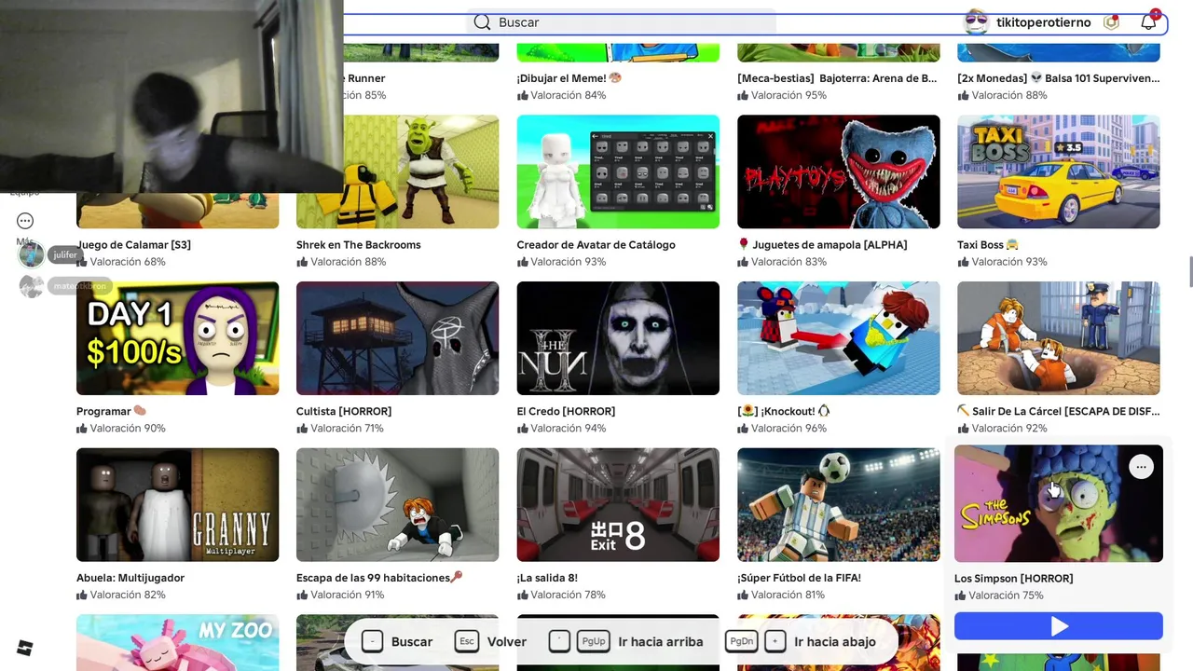The image size is (1193, 671).
Task: Click the magnifier icon in the Buscar bar
Action: point(482,22)
